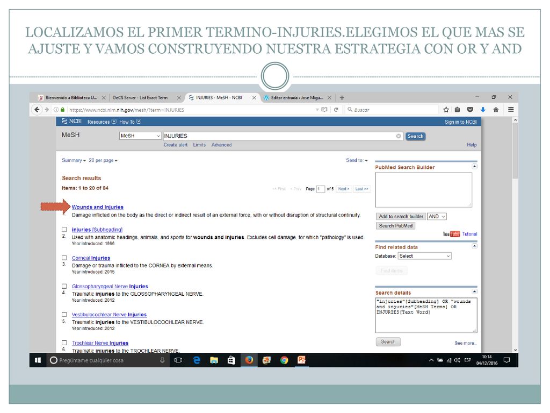The image size is (550, 413).
Task: Click the Search PubMed button
Action: 396,226
